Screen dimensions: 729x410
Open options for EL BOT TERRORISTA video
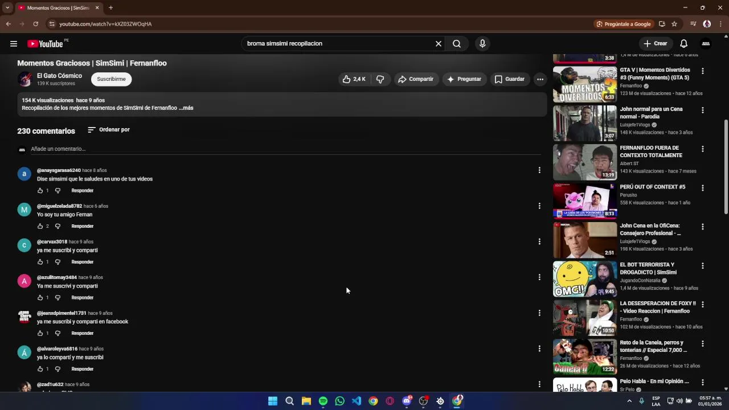pos(702,266)
